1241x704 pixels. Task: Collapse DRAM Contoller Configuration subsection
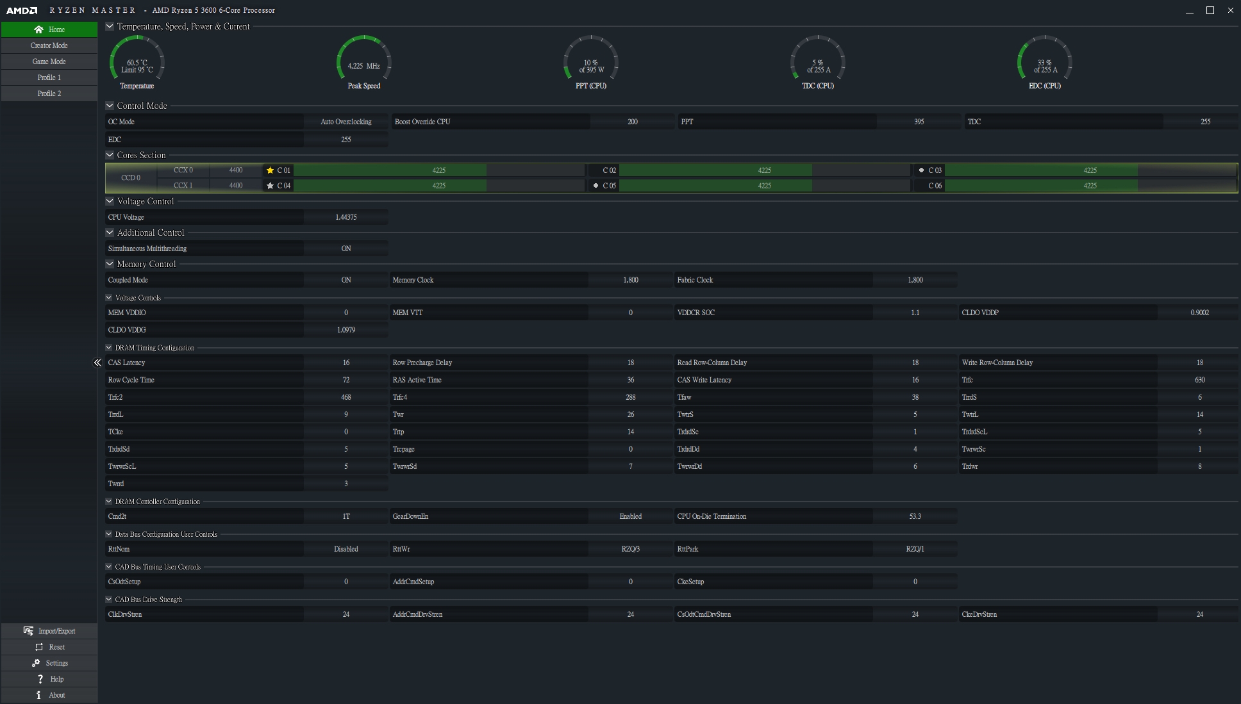[x=109, y=502]
